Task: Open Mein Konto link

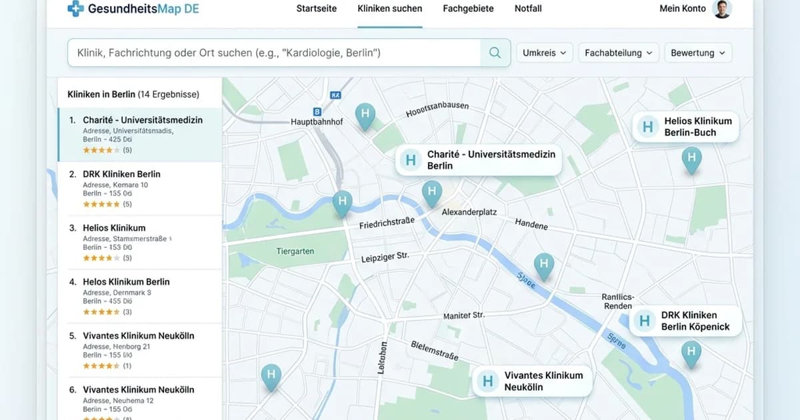Action: click(683, 9)
